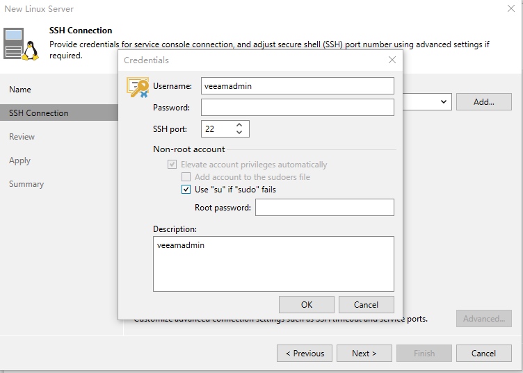Select the Review wizard step
The image size is (523, 373).
22,137
